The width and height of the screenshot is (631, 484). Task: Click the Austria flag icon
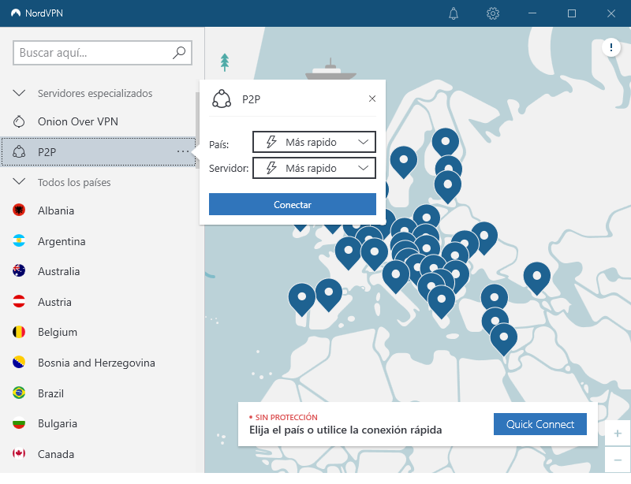(x=19, y=301)
